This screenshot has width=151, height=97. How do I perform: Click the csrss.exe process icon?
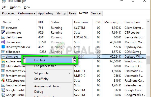3,28
